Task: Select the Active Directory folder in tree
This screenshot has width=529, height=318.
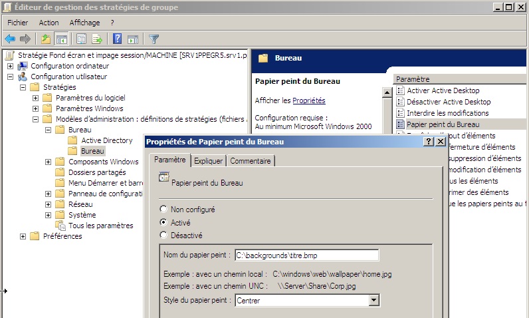Action: click(106, 140)
